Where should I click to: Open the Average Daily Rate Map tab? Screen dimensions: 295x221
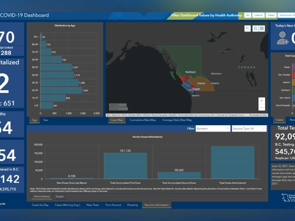coord(177,120)
